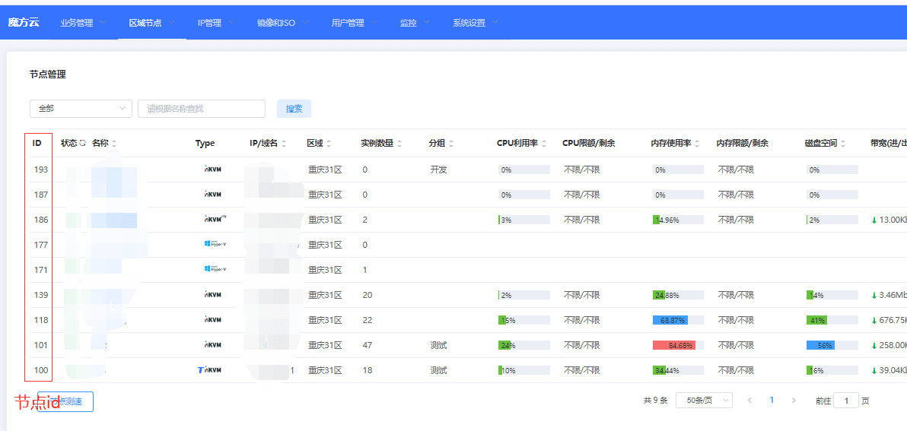The width and height of the screenshot is (907, 431).
Task: Open the 区域节点 menu item
Action: pos(145,23)
